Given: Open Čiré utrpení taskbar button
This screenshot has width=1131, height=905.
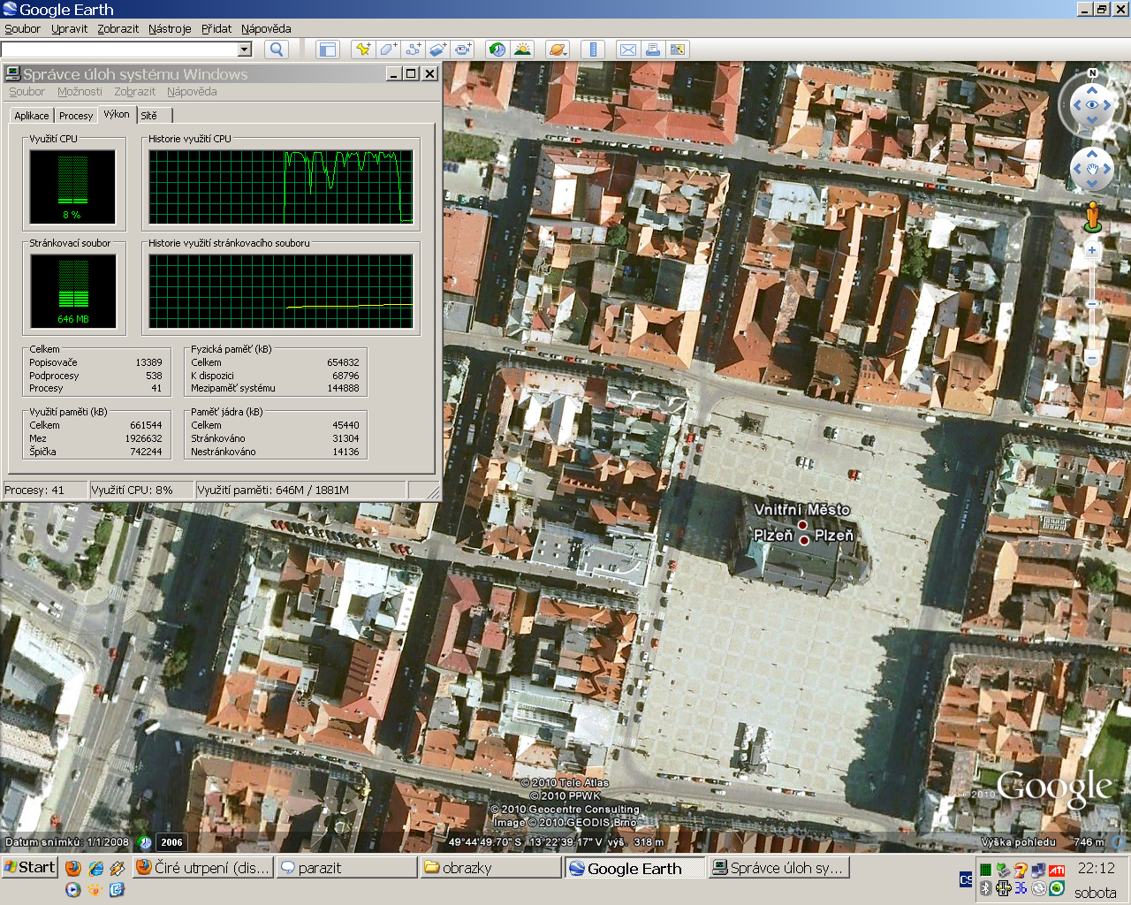Looking at the screenshot, I should pos(203,868).
